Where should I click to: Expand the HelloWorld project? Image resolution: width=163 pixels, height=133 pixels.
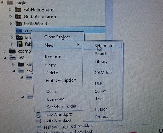pyautogui.click(x=11, y=24)
